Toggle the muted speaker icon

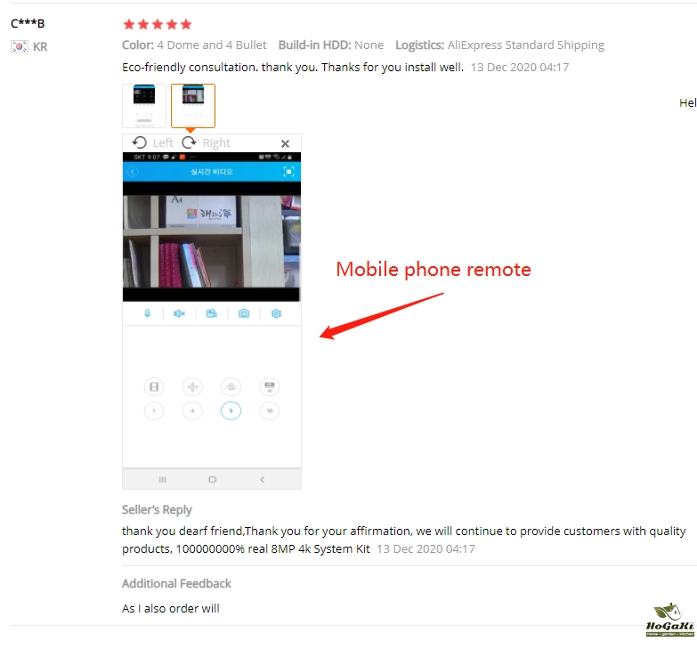[x=179, y=314]
